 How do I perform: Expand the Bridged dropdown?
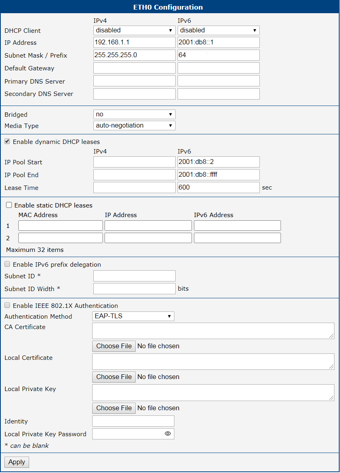click(x=134, y=114)
